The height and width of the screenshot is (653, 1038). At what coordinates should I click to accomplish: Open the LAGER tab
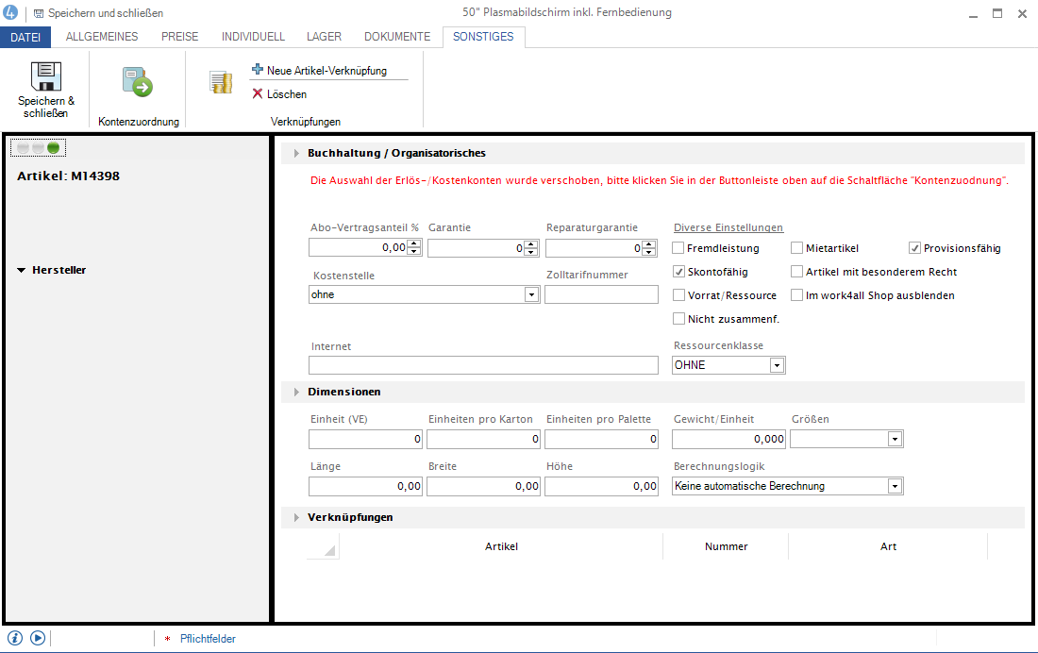tap(324, 37)
